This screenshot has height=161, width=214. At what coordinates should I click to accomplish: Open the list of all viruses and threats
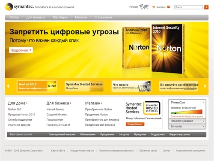187,116
